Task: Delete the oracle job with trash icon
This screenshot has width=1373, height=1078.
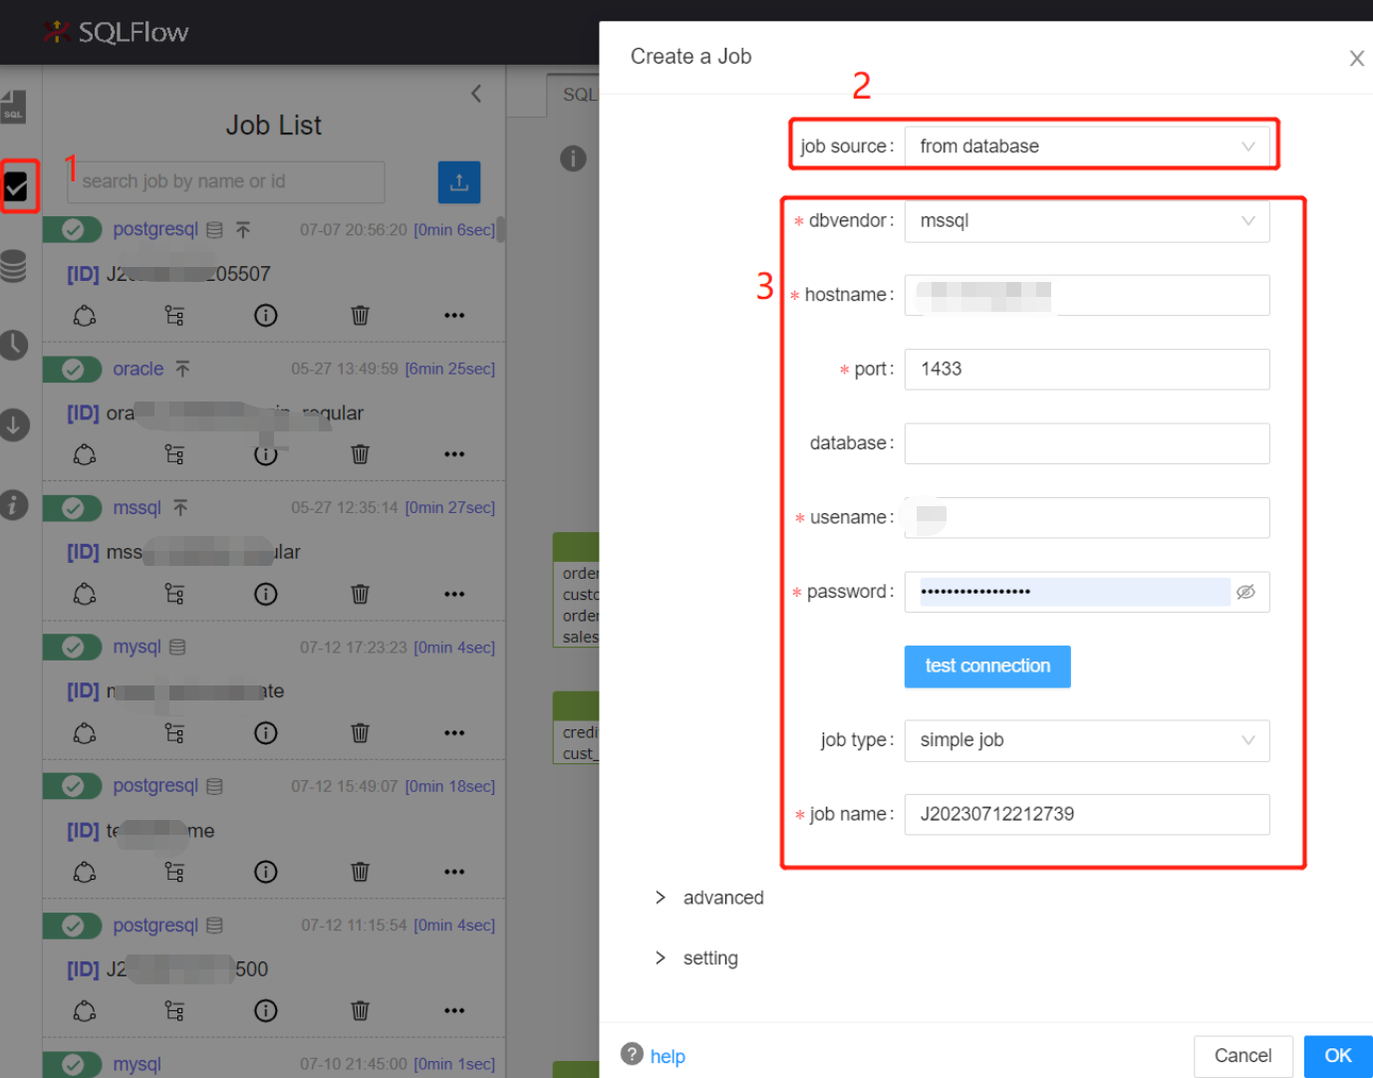Action: (x=360, y=454)
